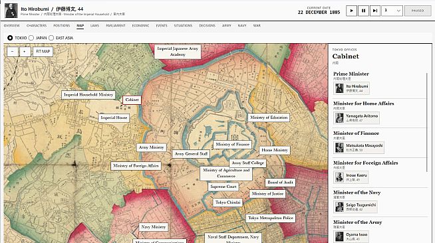Select the Home Ministry map label
The width and height of the screenshot is (435, 243).
[x=275, y=150]
